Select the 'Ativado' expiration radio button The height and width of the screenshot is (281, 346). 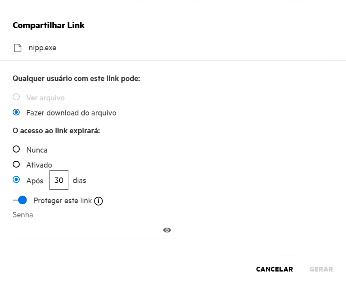click(x=16, y=164)
